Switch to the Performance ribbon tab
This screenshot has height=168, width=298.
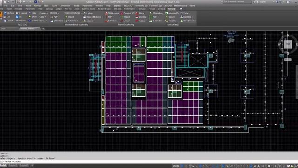(x=129, y=9)
